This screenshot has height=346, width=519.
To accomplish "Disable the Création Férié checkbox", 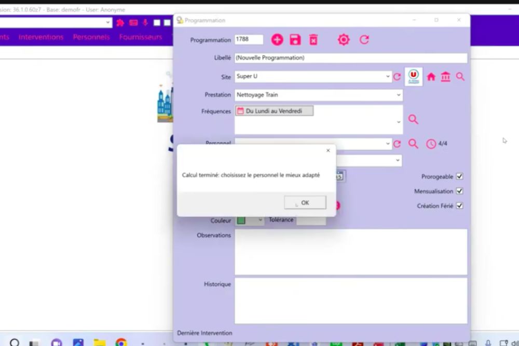I will (459, 205).
